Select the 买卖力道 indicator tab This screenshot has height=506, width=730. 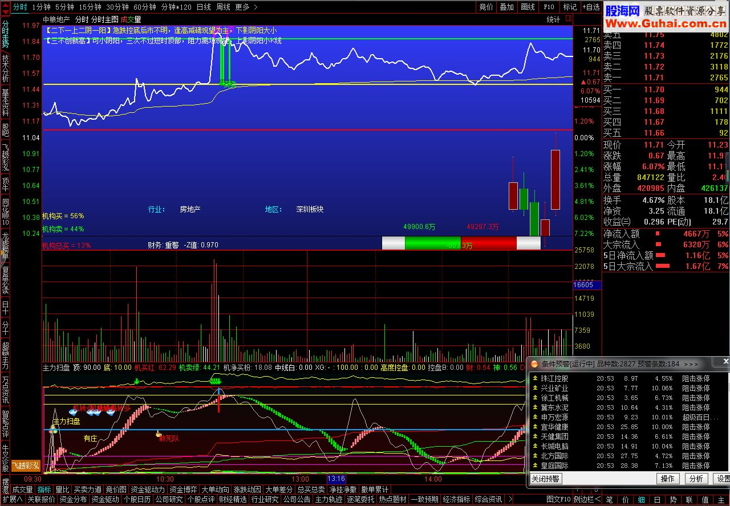click(88, 489)
